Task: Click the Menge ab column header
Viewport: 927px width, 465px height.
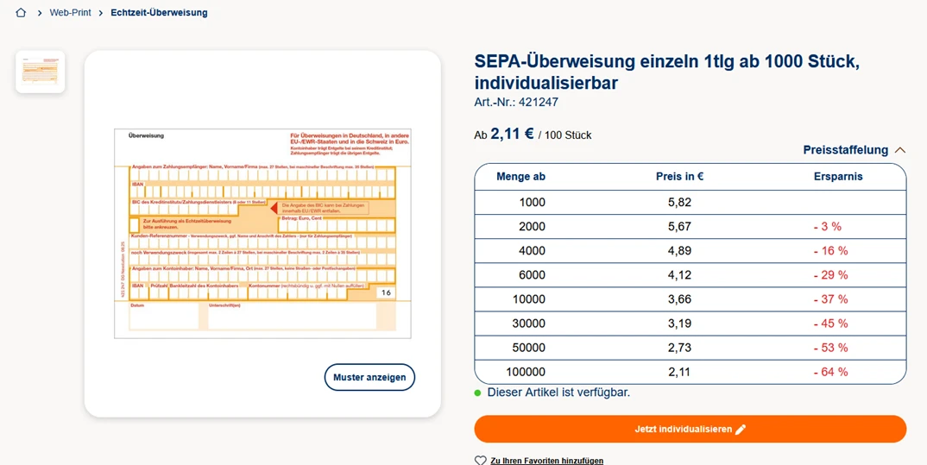Action: click(520, 177)
